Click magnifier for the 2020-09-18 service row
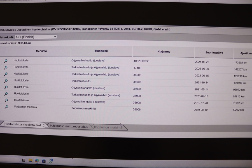252x168 pixels. [x=6, y=94]
